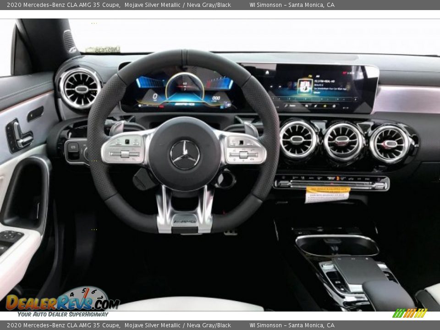This screenshot has height=330, width=440.
Task: Select the FM radio menu on the touchscreen
Action: [310, 75]
